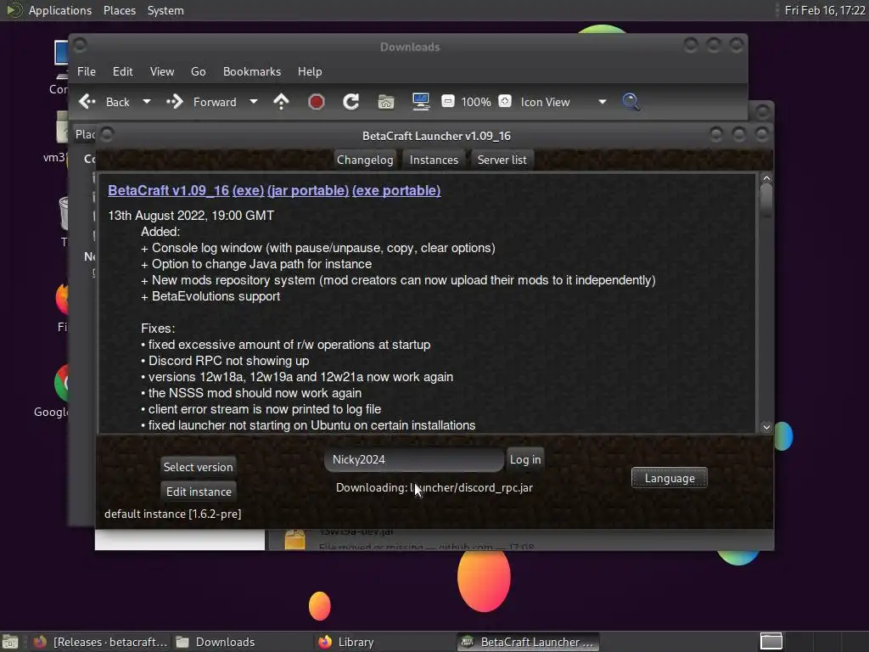The image size is (869, 652).
Task: Click the Select version button
Action: pyautogui.click(x=198, y=467)
